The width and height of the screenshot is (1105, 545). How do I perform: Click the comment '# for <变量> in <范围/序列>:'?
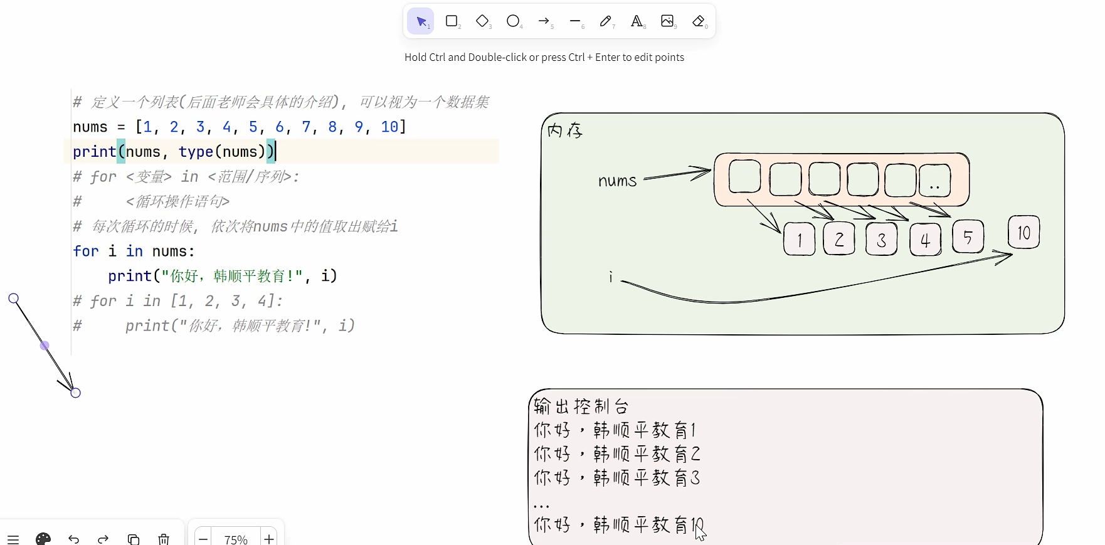tap(186, 177)
